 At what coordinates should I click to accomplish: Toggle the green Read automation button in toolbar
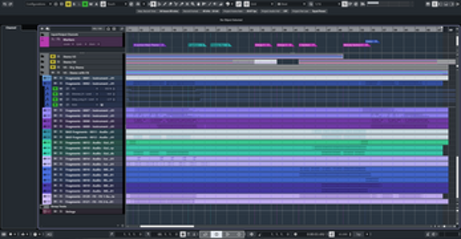tap(85, 4)
